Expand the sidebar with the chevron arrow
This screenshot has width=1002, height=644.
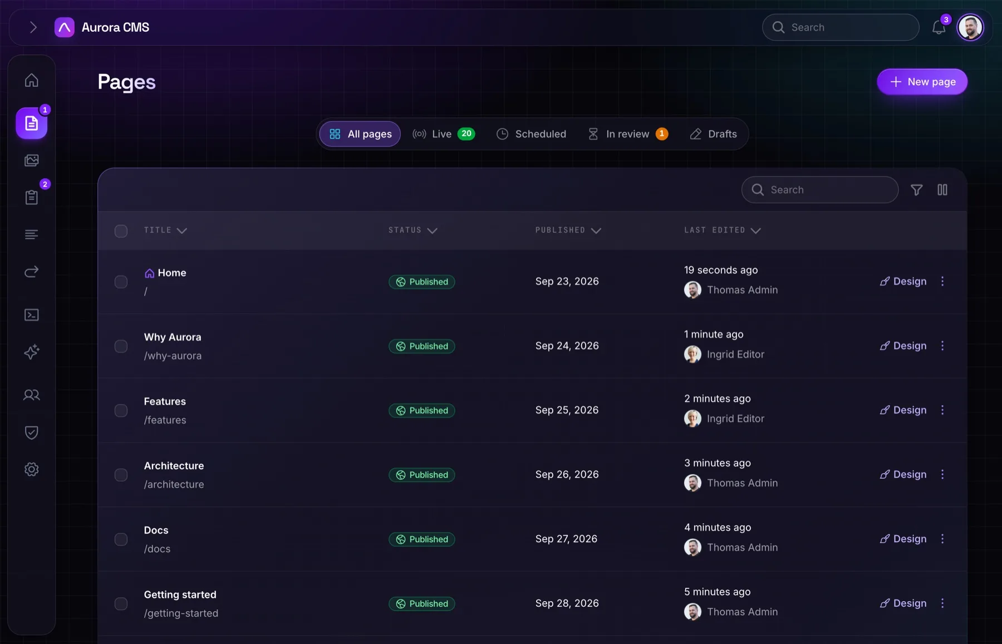pos(33,27)
